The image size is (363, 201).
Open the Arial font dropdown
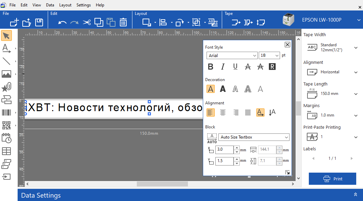(232, 55)
